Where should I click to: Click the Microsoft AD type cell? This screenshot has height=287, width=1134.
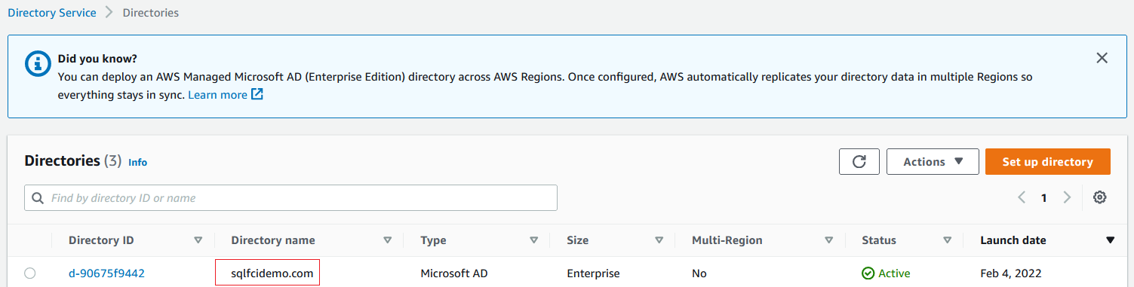coord(454,273)
